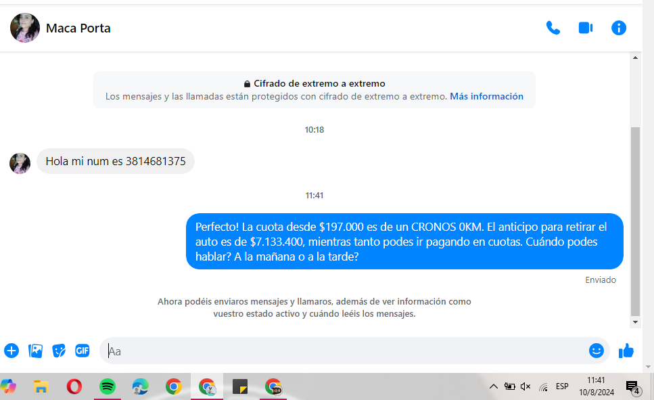Open the emoji picker in message box
Image resolution: width=654 pixels, height=400 pixels.
[596, 351]
